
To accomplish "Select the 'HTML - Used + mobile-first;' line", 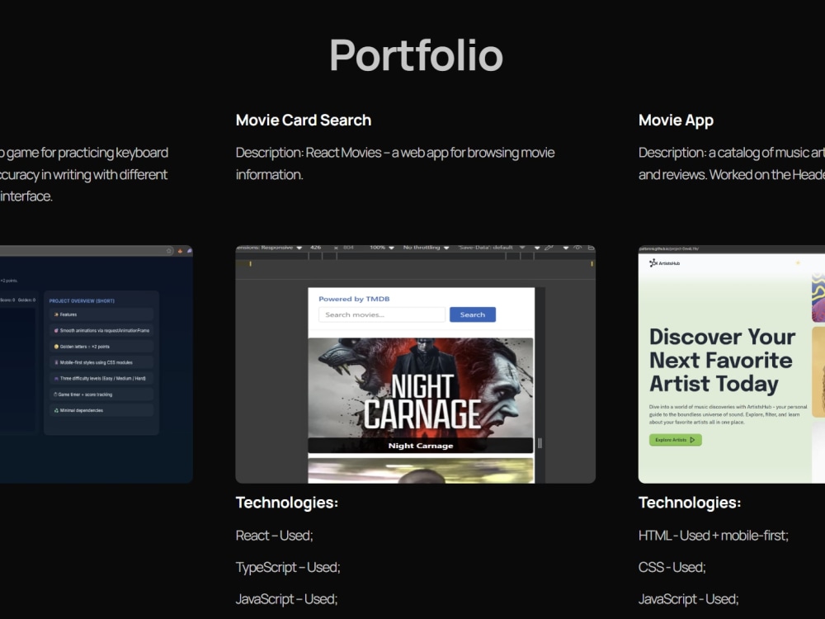I will point(714,536).
